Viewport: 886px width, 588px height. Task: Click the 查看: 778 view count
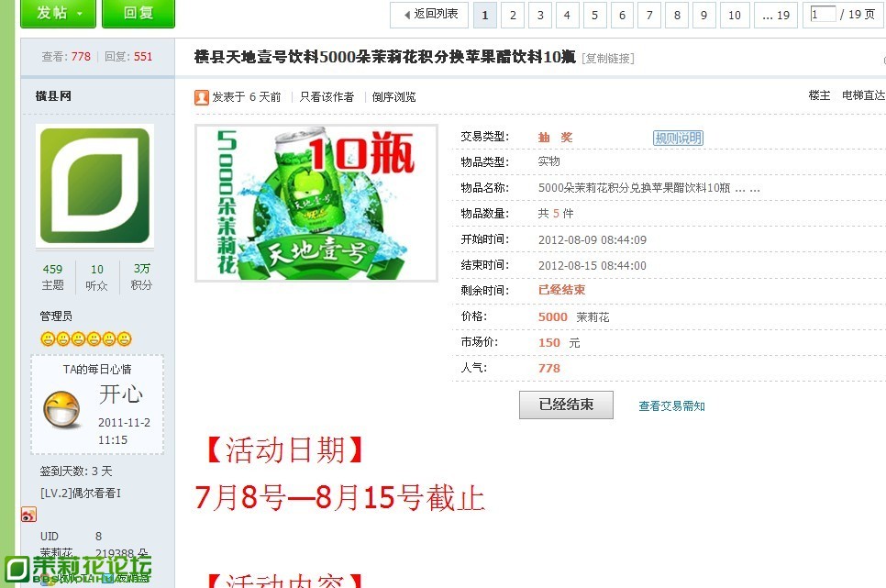pos(65,57)
